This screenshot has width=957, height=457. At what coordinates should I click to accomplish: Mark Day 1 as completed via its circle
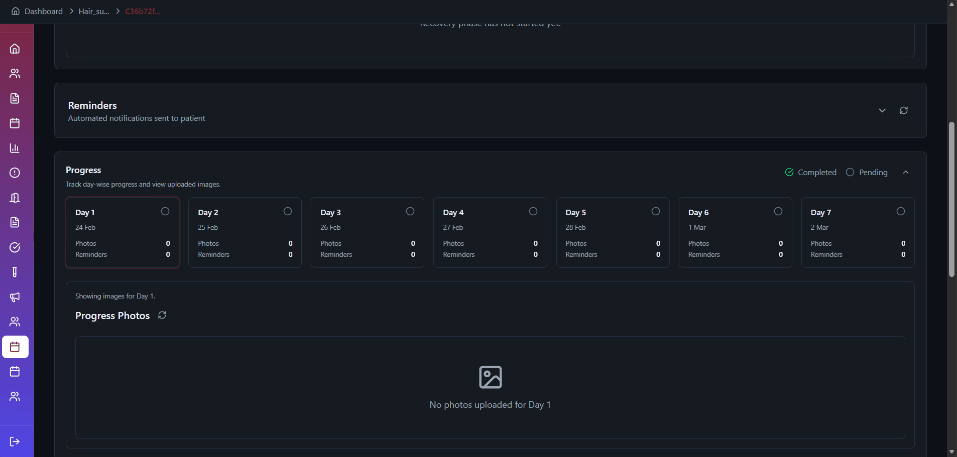click(x=165, y=211)
